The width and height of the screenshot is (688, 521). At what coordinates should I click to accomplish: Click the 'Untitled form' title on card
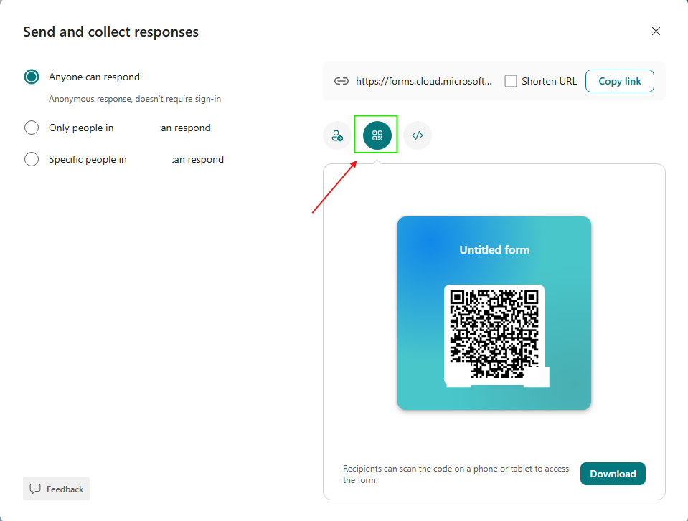point(494,250)
